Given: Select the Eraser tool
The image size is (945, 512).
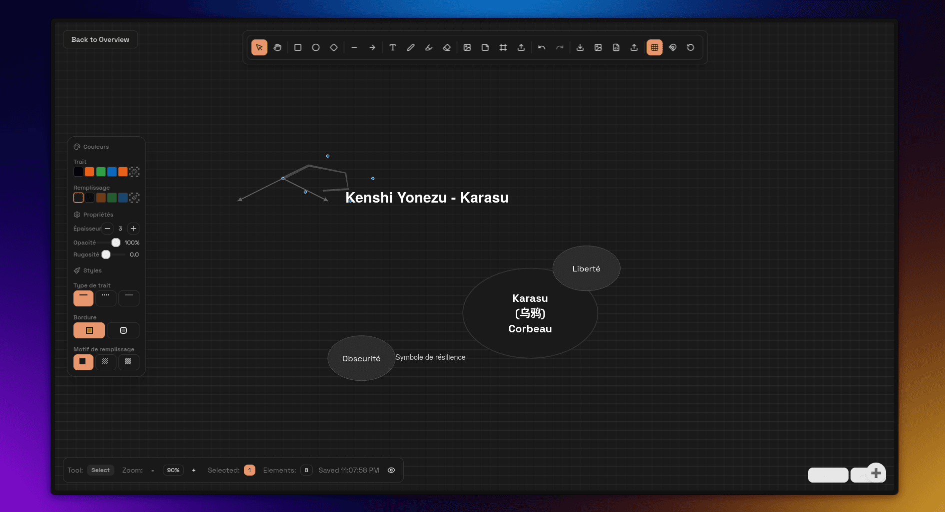Looking at the screenshot, I should pos(447,47).
